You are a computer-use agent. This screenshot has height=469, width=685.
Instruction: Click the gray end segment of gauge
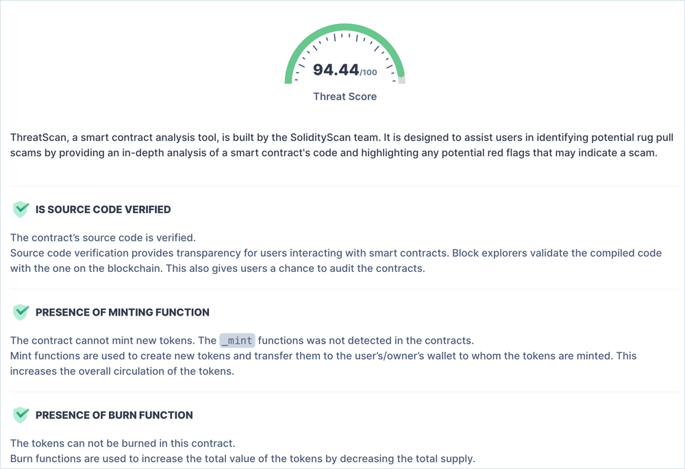402,80
